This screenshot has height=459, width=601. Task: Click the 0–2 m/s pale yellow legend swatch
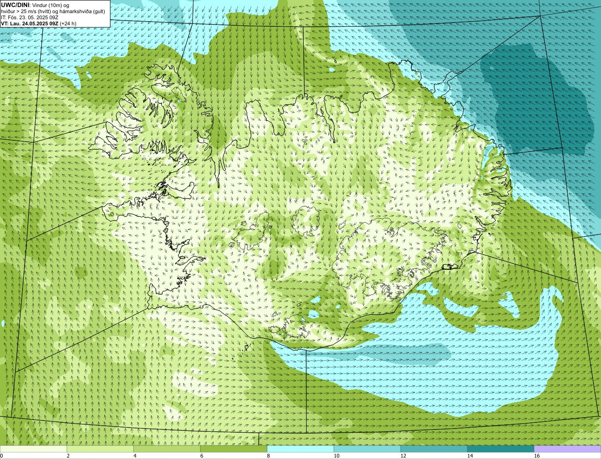pyautogui.click(x=33, y=449)
